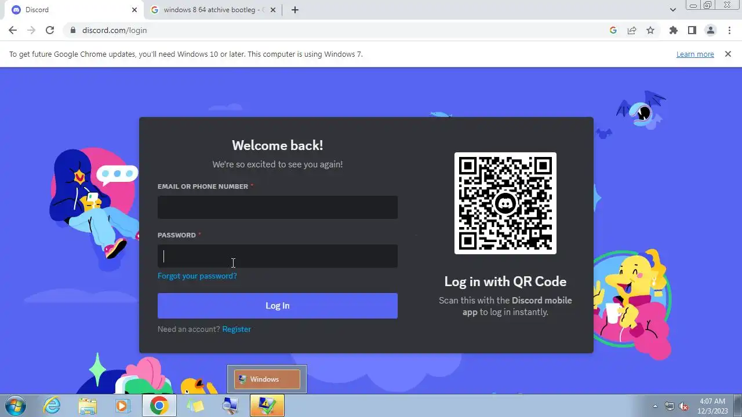742x417 pixels.
Task: Click Forgot your password link
Action: coord(197,276)
